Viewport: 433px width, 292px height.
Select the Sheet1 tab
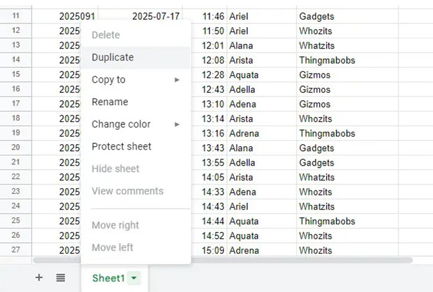(x=108, y=278)
